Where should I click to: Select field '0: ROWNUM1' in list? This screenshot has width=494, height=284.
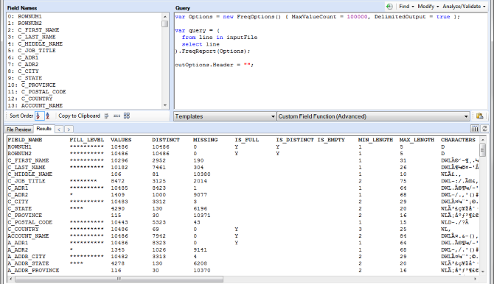24,16
